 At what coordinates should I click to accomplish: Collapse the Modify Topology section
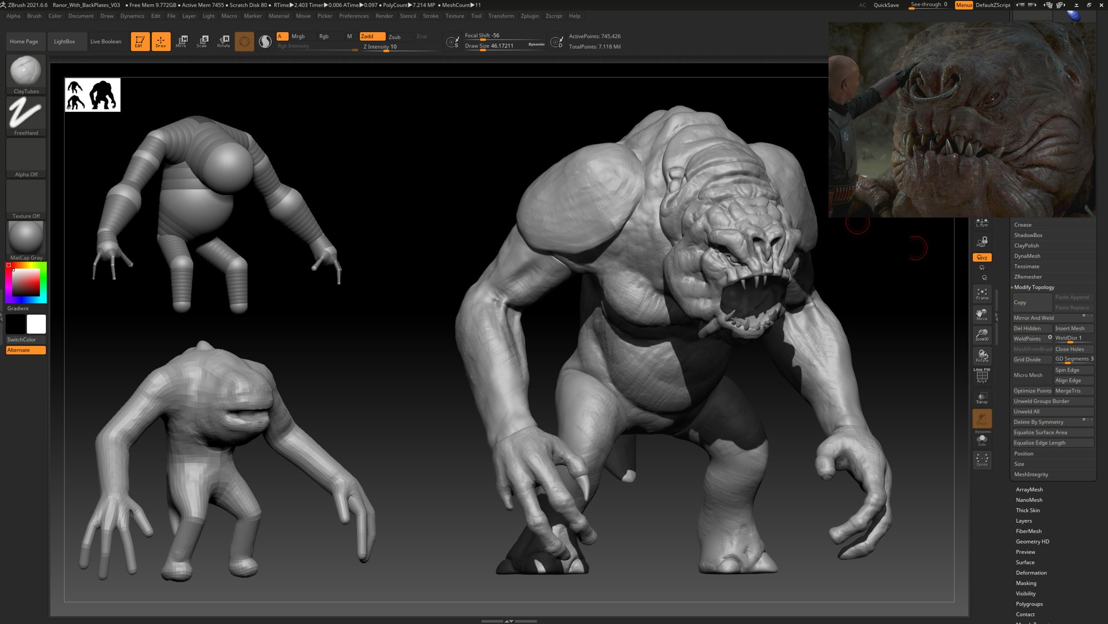pos(1034,287)
